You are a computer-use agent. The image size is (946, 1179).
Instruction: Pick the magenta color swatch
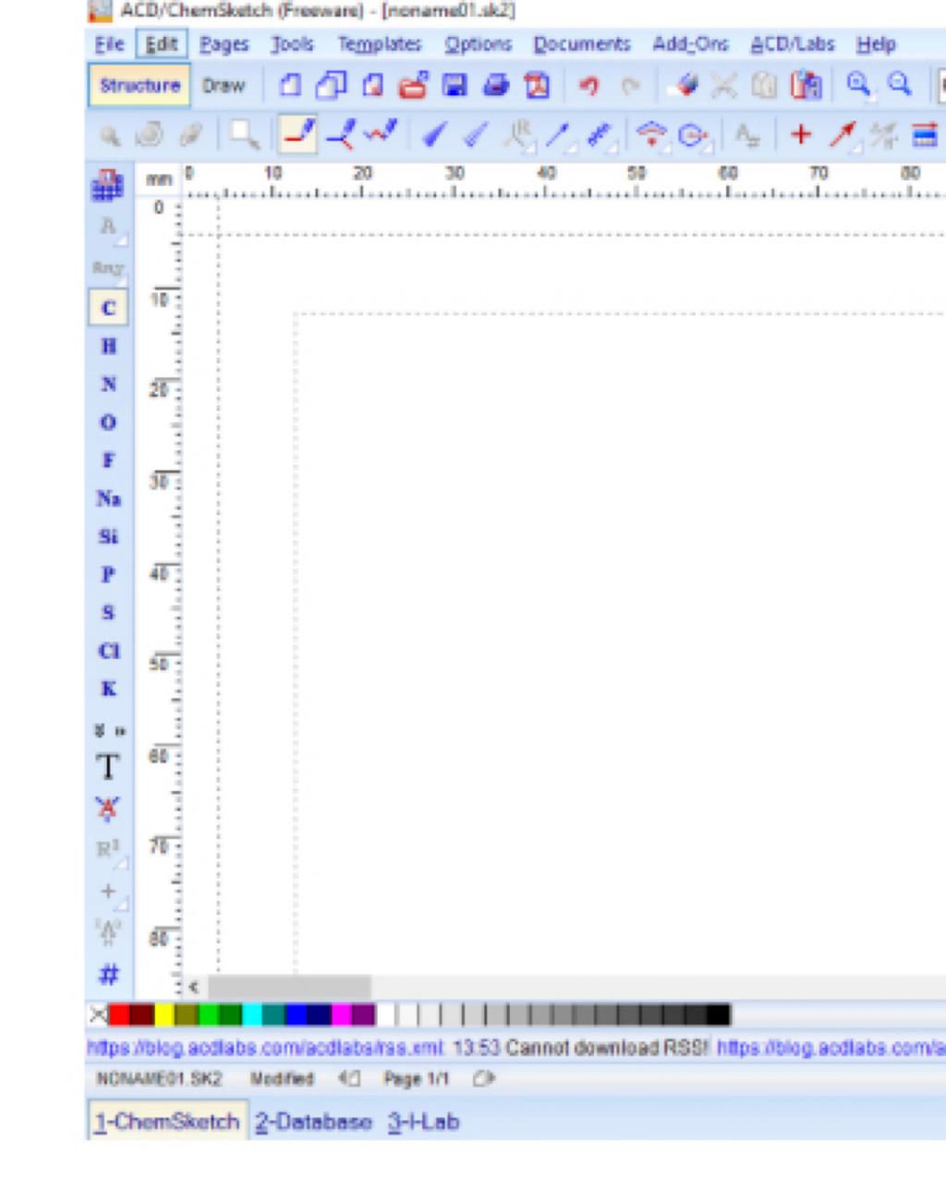[341, 1015]
